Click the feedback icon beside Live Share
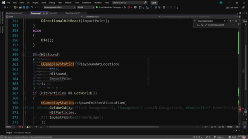248x139 pixels. point(243,7)
